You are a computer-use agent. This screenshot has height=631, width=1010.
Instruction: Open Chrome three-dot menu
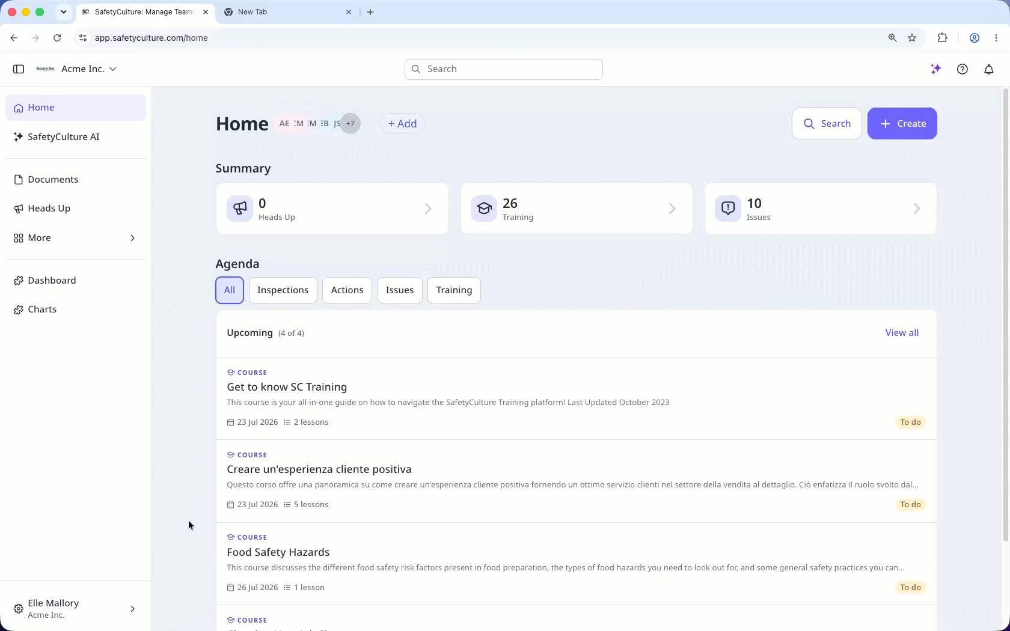tap(996, 38)
